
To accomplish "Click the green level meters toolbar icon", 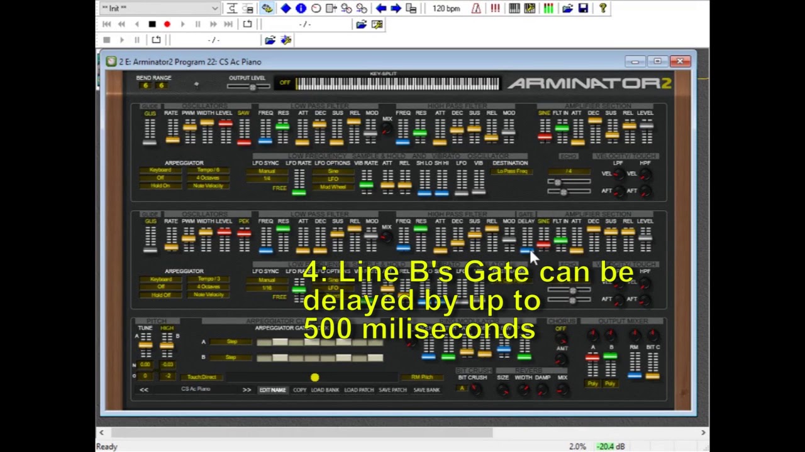I will coord(548,8).
